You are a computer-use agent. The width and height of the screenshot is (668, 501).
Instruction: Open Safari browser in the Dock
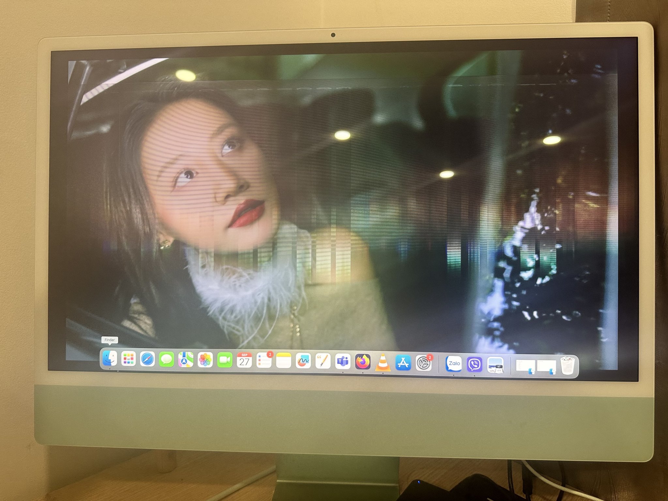coord(147,359)
